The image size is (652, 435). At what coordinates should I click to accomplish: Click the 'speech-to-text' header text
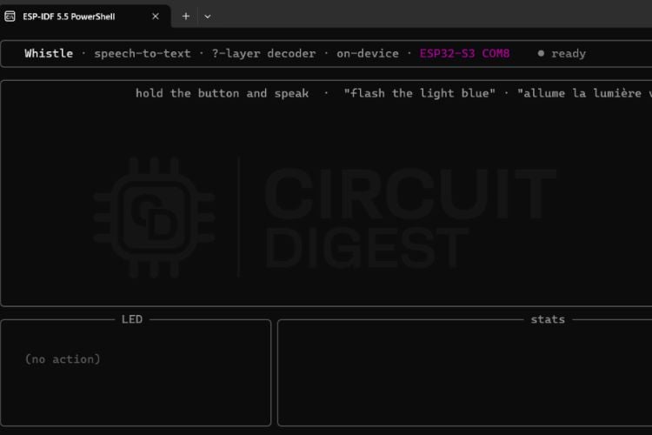(x=143, y=54)
